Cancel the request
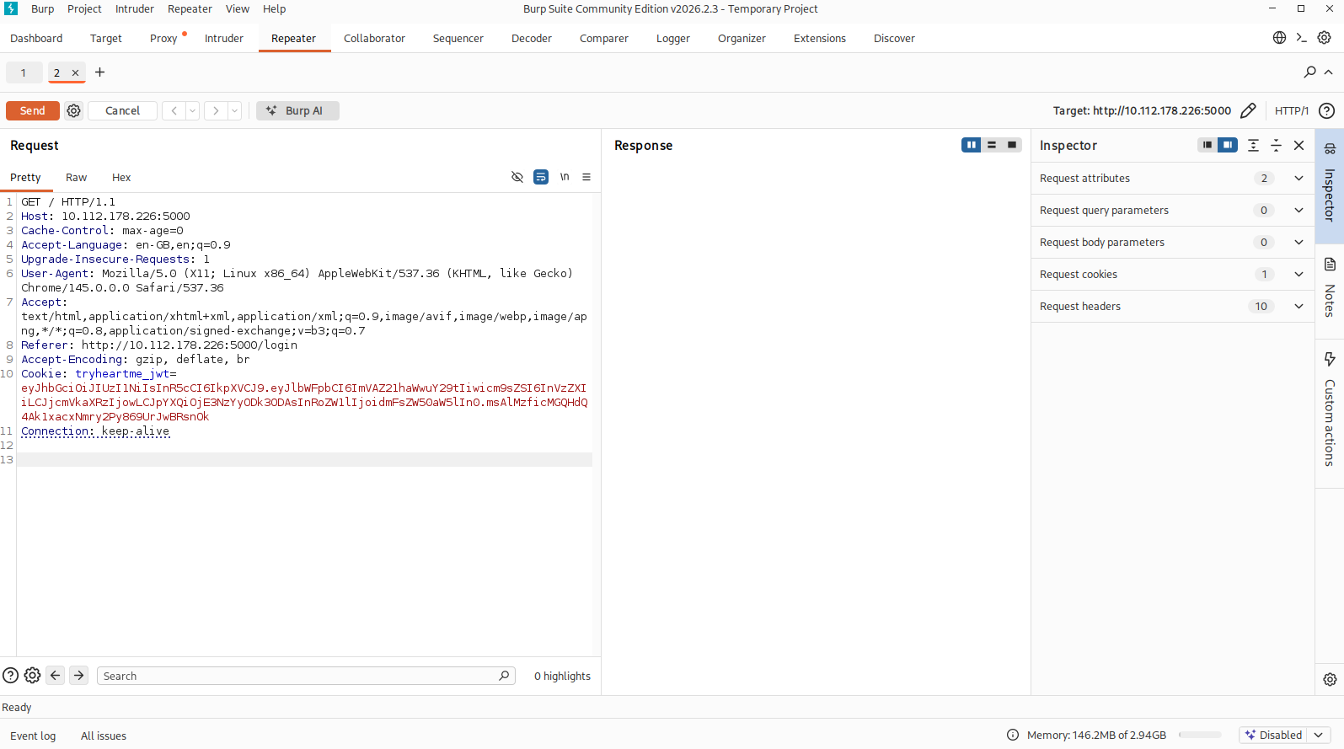This screenshot has height=749, width=1344. tap(123, 110)
